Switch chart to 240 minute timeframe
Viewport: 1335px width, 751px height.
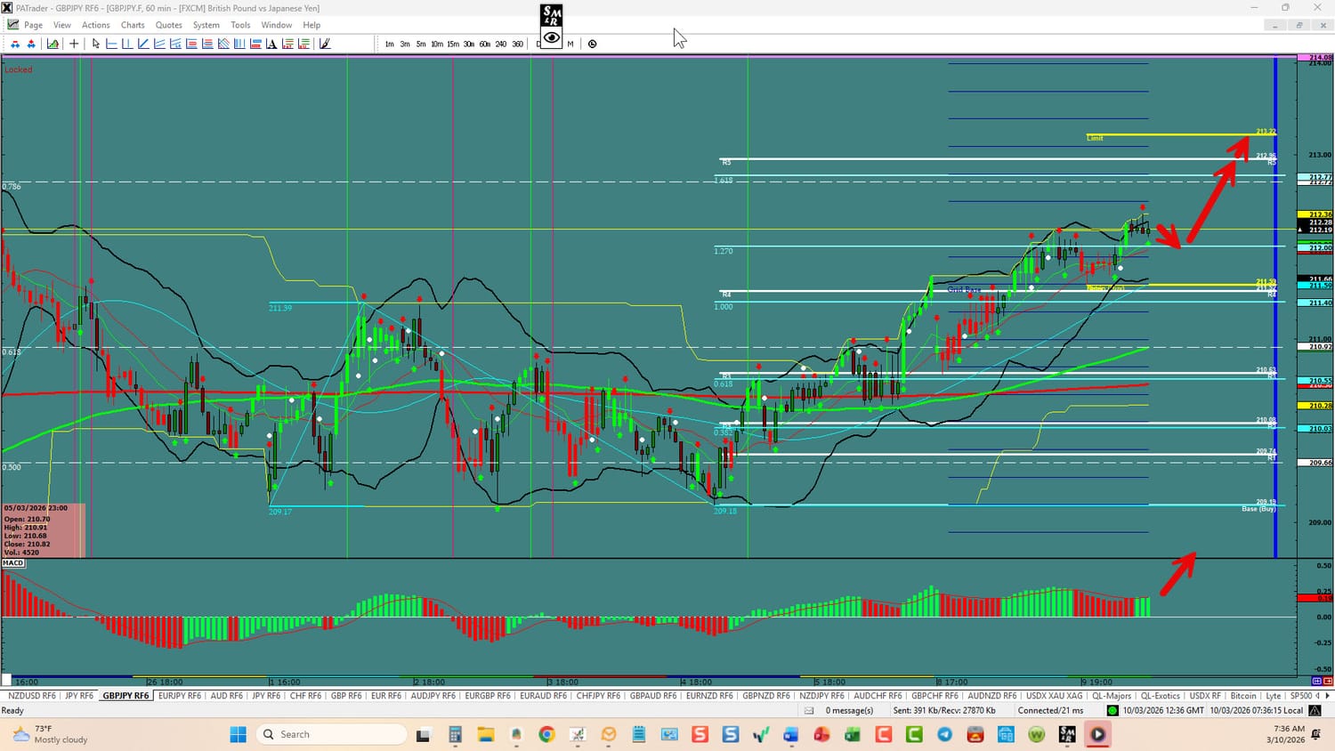coord(501,44)
